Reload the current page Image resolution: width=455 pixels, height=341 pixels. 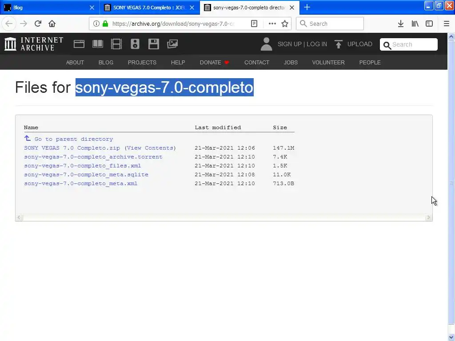tap(38, 24)
